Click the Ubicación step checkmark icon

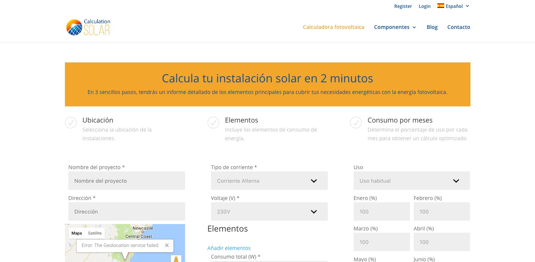71,123
